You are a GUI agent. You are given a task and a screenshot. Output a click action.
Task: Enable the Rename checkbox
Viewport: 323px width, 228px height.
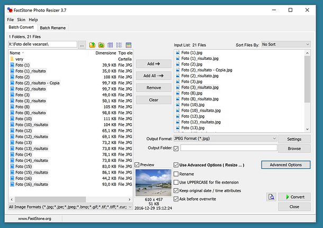pos(176,174)
